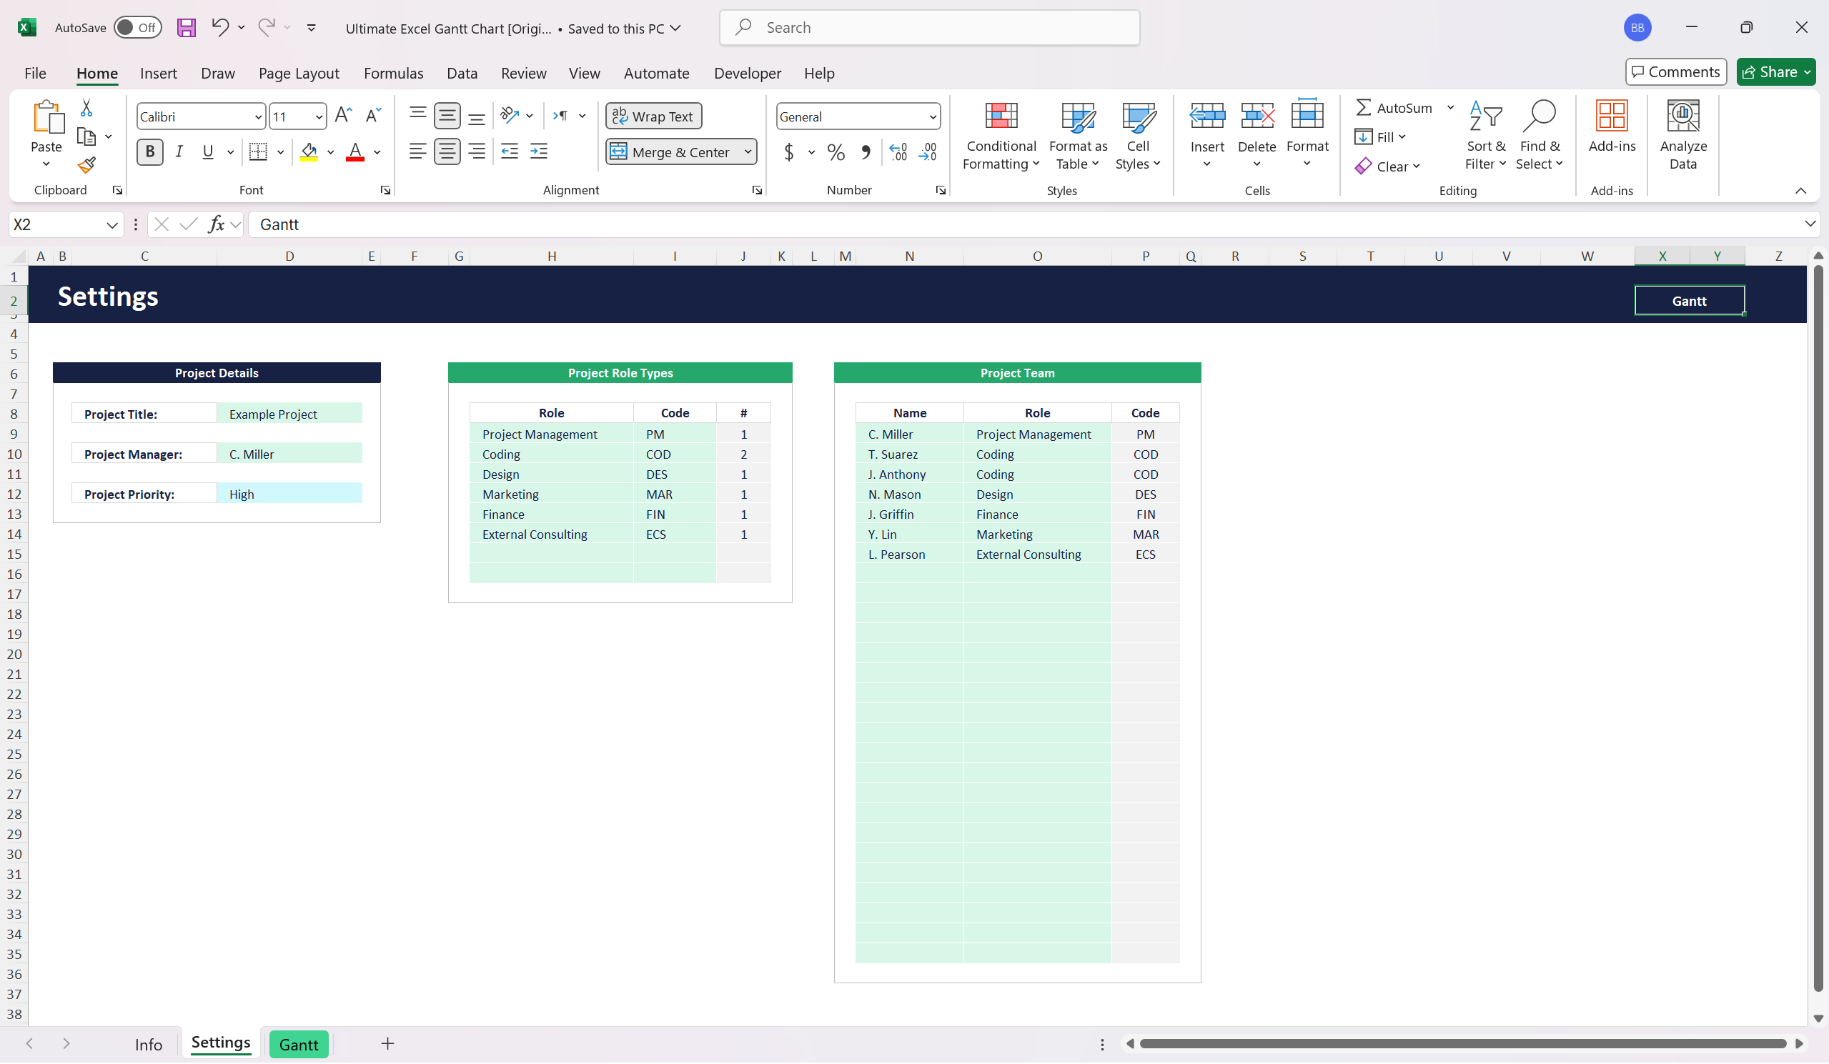The width and height of the screenshot is (1829, 1064).
Task: Open Format as Table gallery
Action: (x=1078, y=136)
